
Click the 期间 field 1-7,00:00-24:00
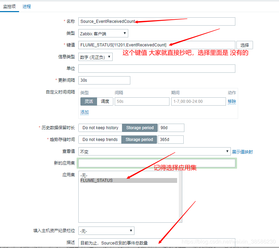coord(198,101)
